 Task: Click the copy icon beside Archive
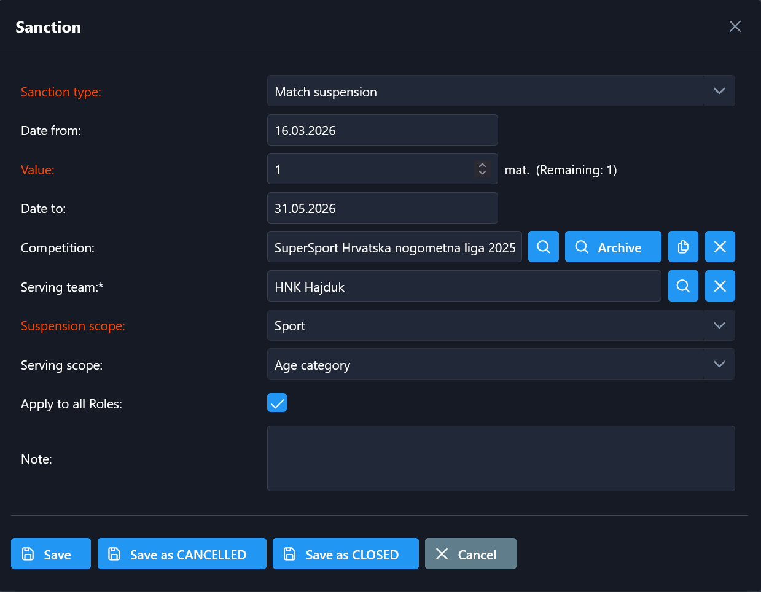coord(683,247)
